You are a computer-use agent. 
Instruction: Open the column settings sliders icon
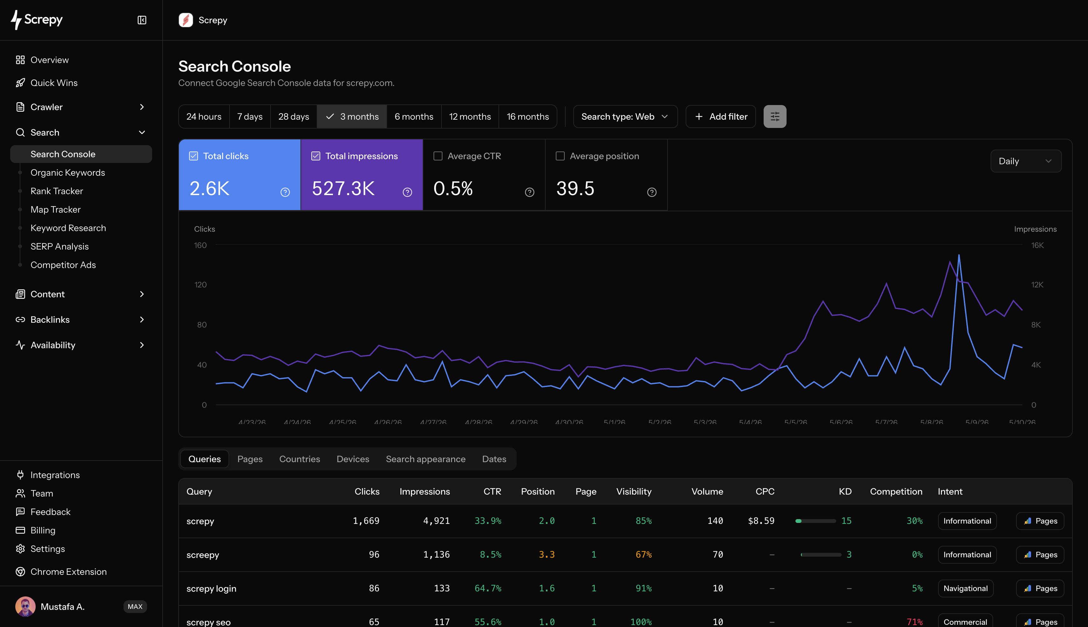tap(774, 116)
